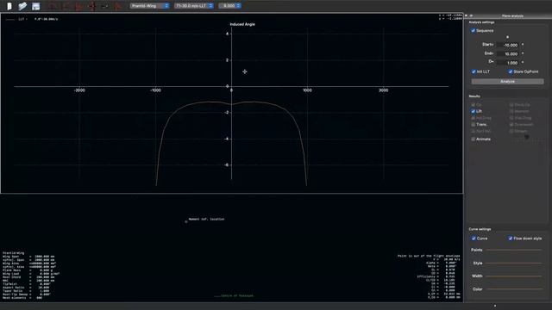Toggle the Animate checkbox
552x310 pixels.
[474, 139]
